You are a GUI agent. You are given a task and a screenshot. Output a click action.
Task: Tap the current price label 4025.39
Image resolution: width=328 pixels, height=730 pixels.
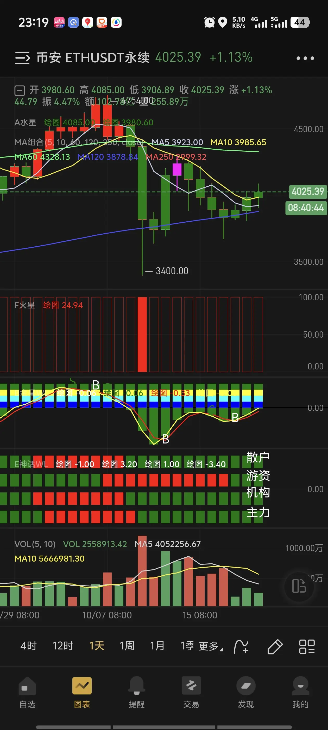(x=308, y=192)
